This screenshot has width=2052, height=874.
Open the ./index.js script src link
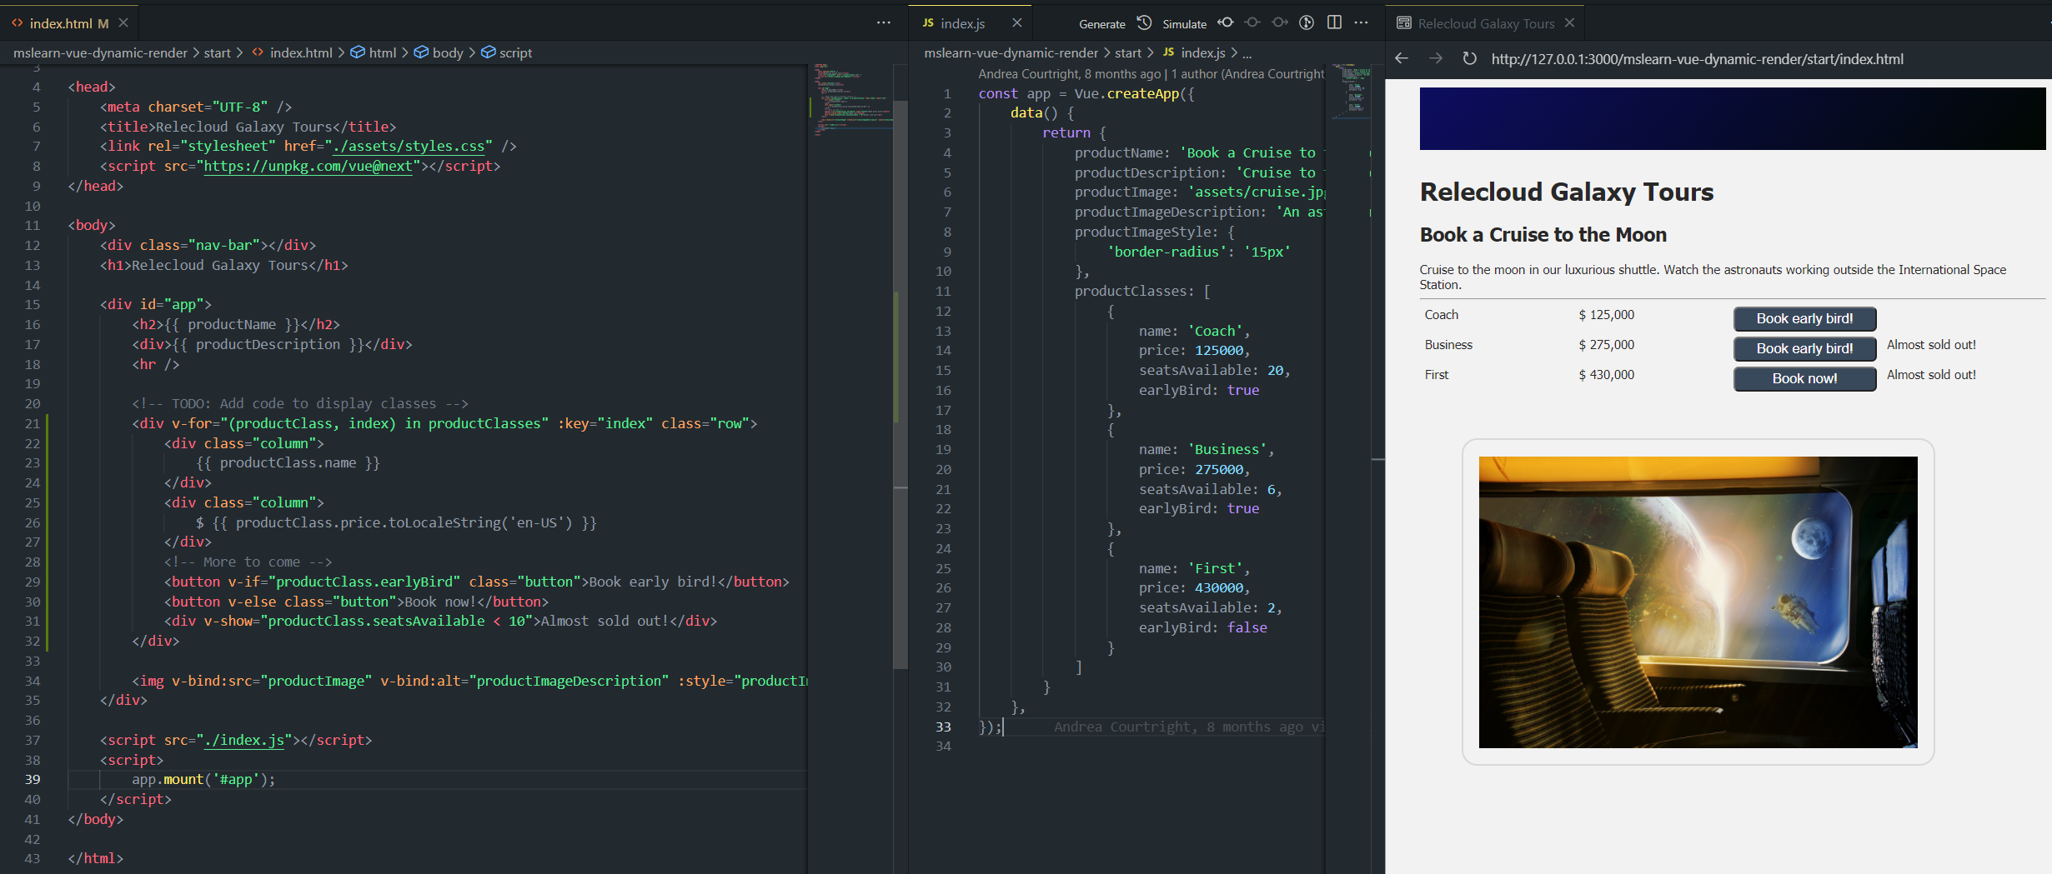tap(245, 740)
